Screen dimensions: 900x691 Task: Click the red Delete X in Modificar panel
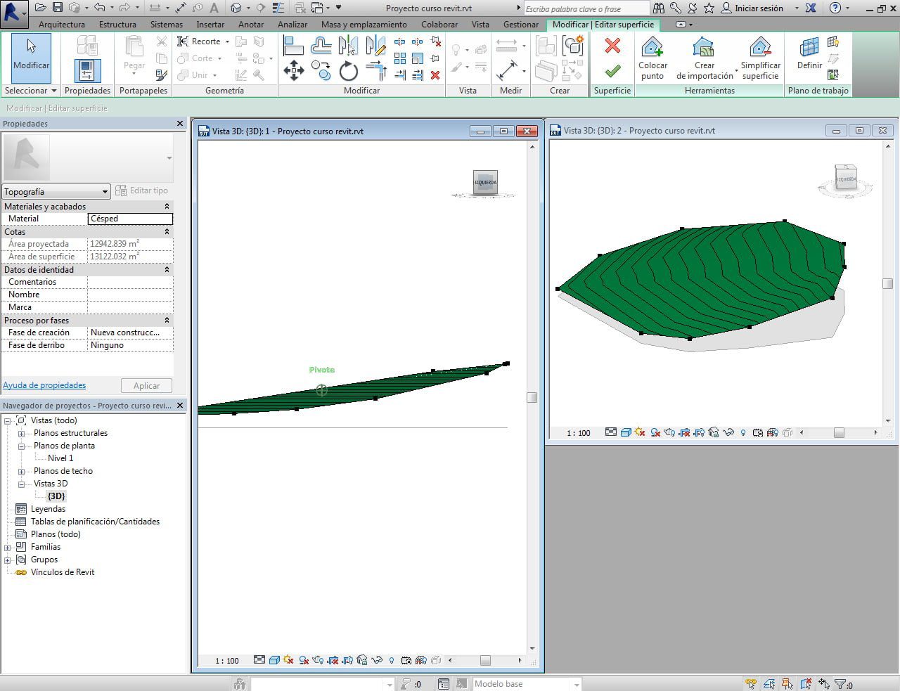[435, 75]
